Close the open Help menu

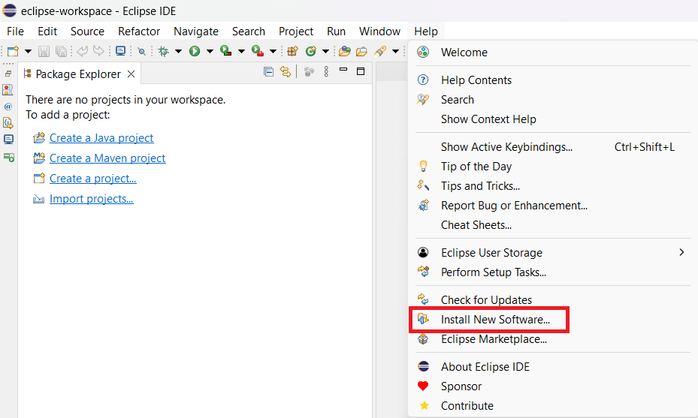[426, 32]
